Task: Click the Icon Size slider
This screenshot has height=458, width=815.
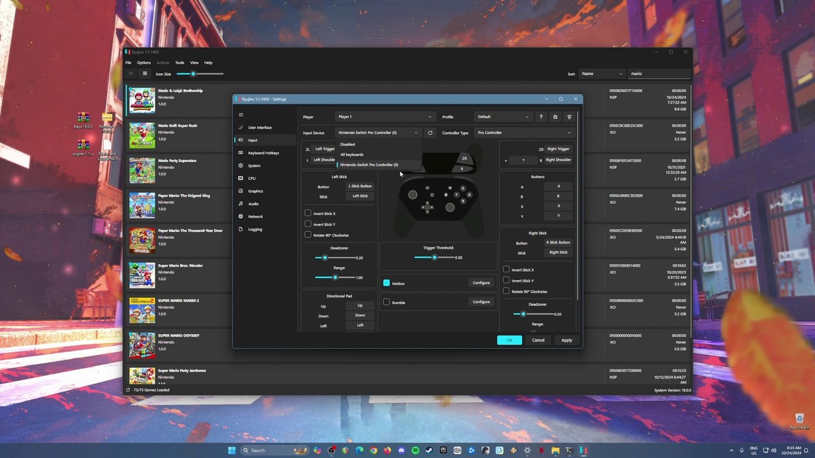Action: (x=200, y=74)
